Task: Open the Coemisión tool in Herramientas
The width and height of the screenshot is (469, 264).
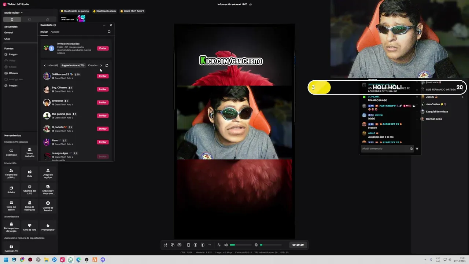Action: click(x=11, y=152)
